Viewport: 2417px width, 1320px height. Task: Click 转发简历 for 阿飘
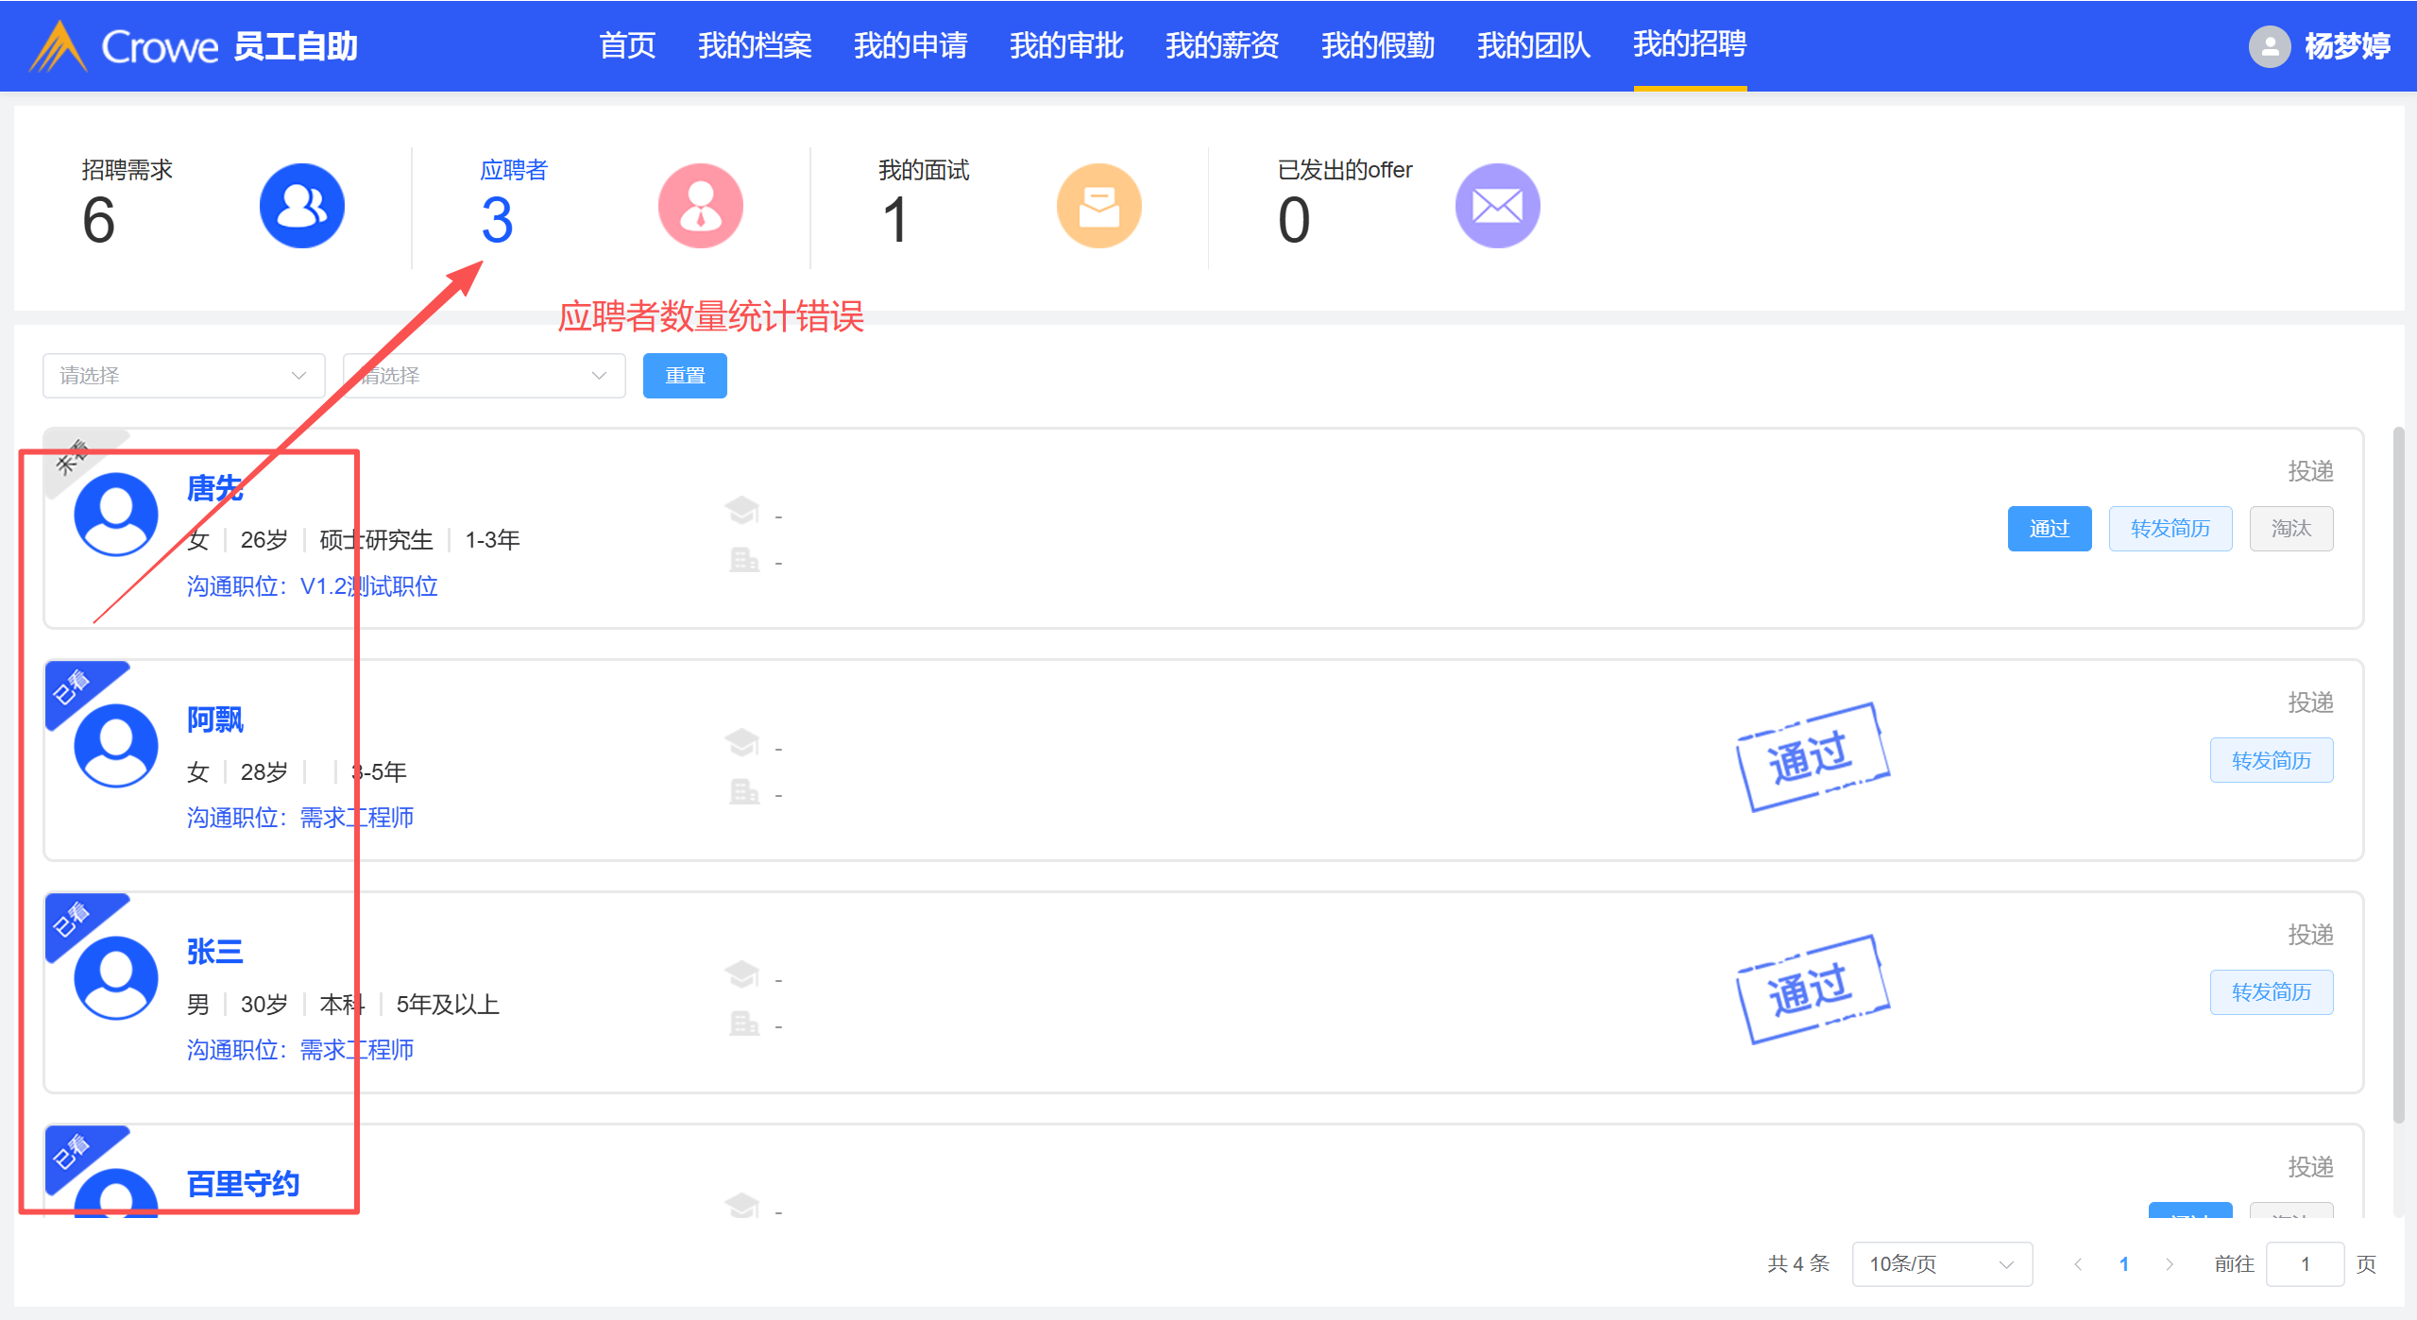point(2271,760)
